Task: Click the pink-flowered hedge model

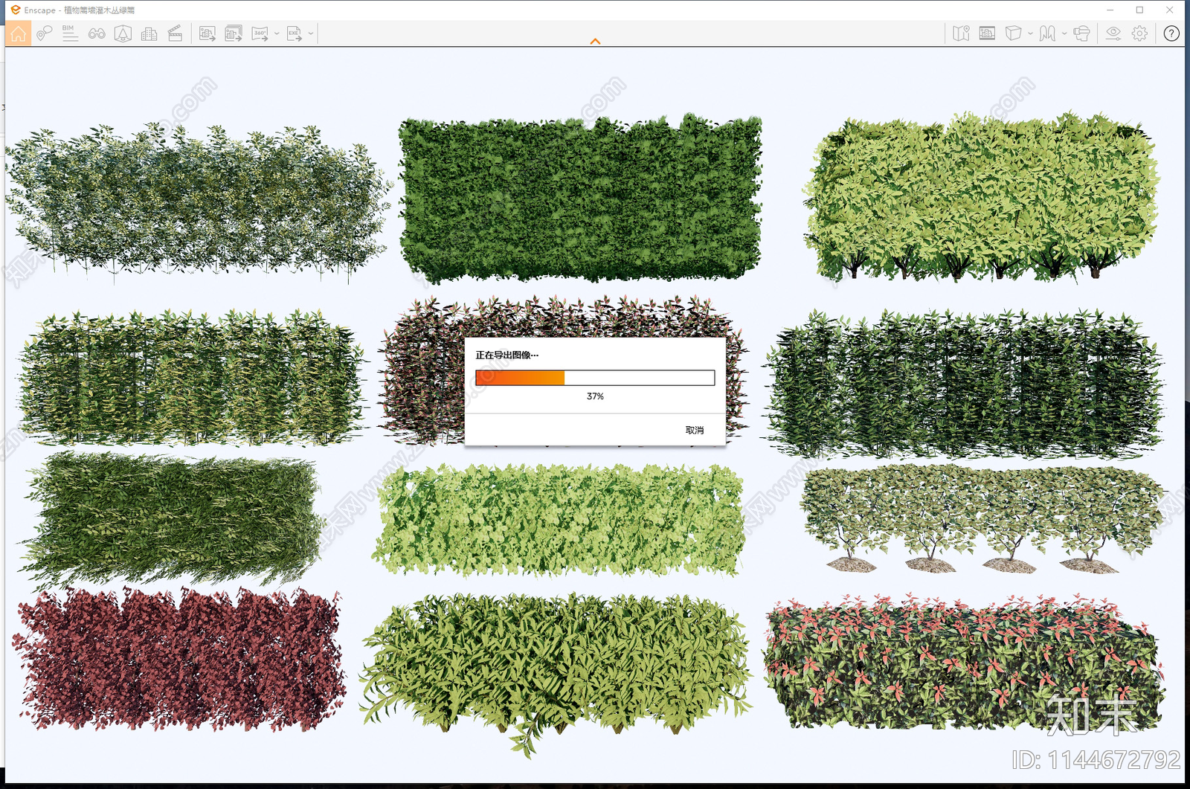Action: coord(964,662)
